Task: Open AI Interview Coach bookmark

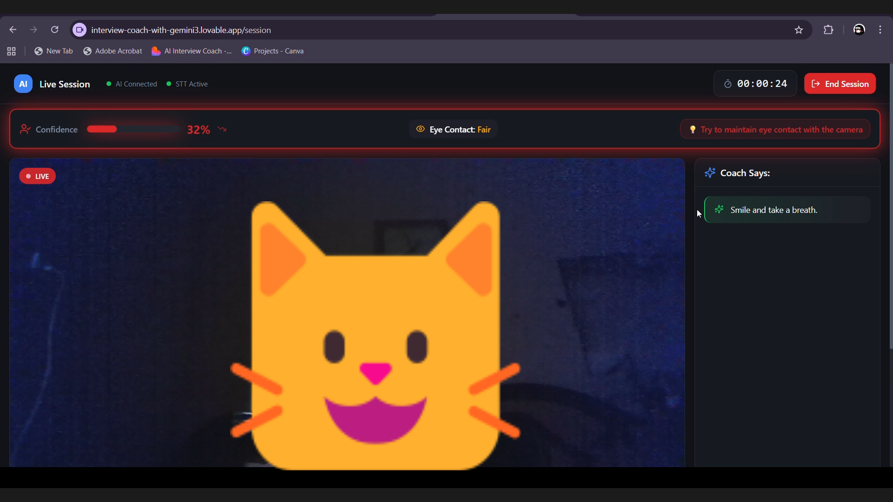Action: (x=192, y=51)
